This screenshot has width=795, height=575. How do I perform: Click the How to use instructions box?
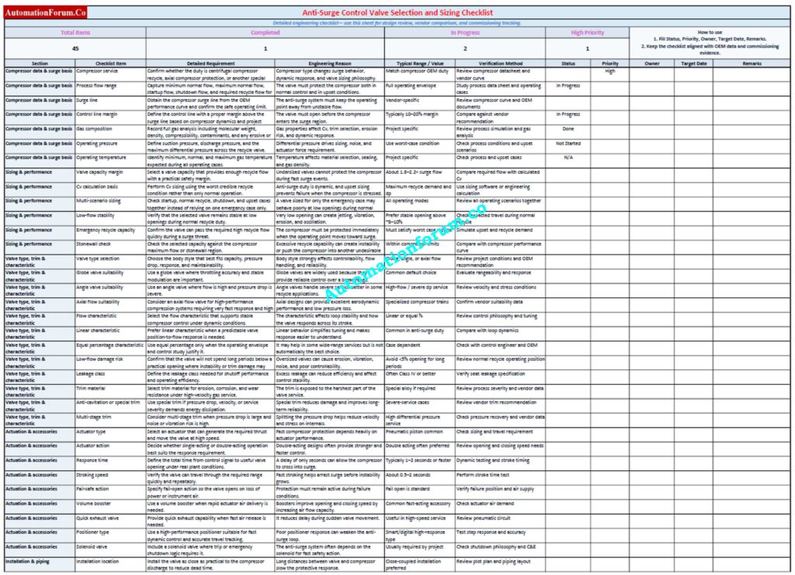point(710,42)
